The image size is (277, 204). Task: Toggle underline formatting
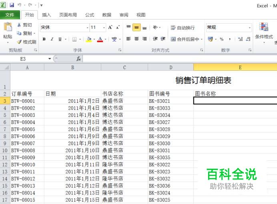tap(60, 39)
